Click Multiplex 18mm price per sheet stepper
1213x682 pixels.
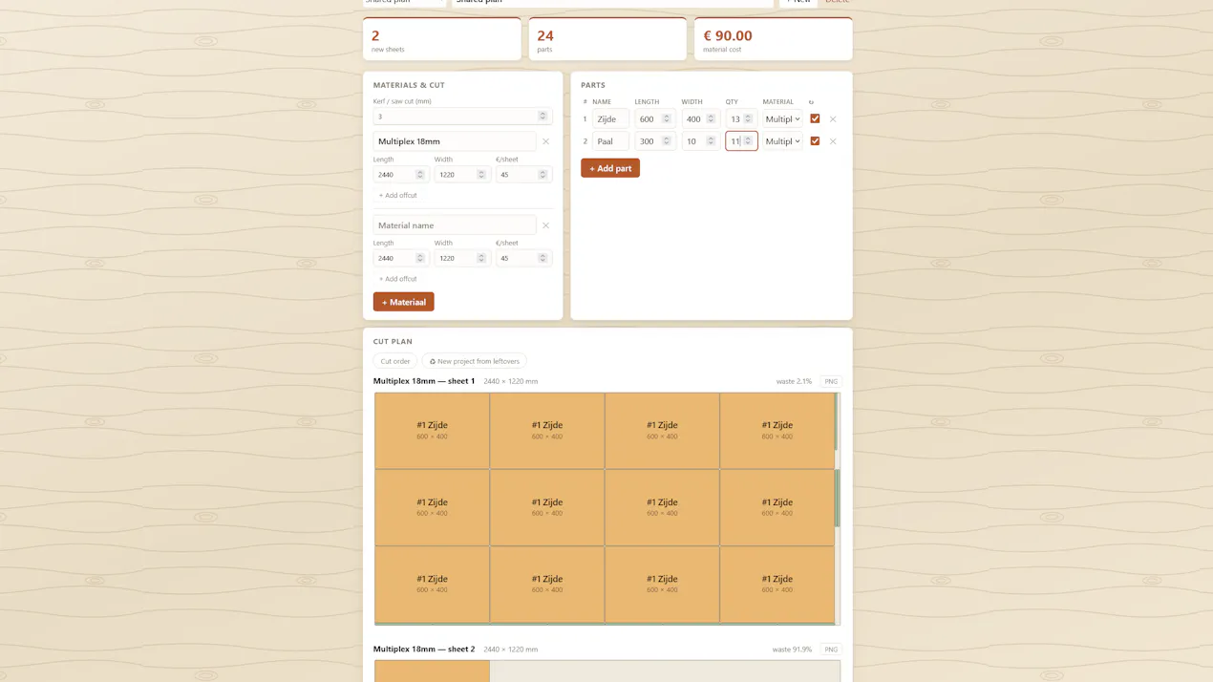[543, 175]
